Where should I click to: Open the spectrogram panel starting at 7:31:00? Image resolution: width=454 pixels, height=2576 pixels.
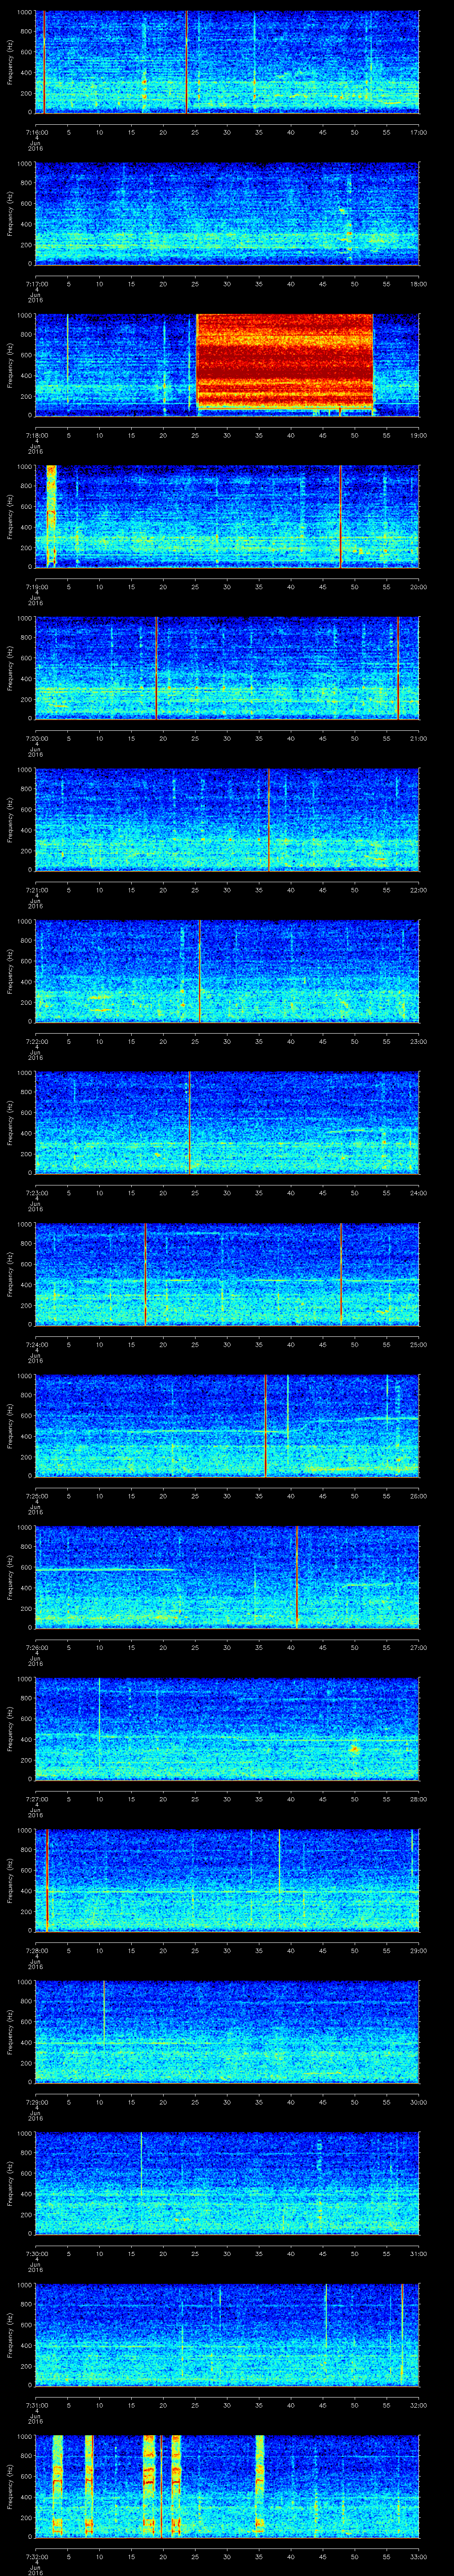[227, 2335]
